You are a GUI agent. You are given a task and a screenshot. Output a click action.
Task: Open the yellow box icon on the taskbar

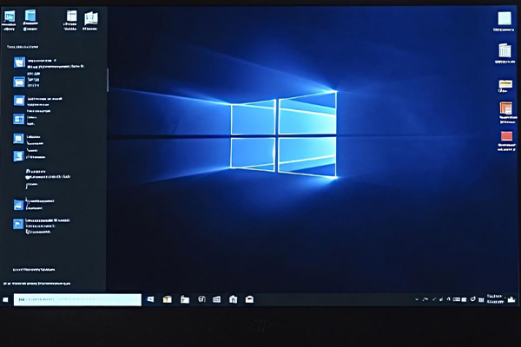coord(168,299)
